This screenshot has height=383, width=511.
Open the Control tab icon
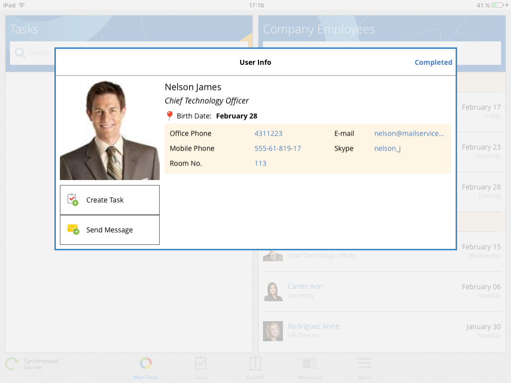[255, 364]
